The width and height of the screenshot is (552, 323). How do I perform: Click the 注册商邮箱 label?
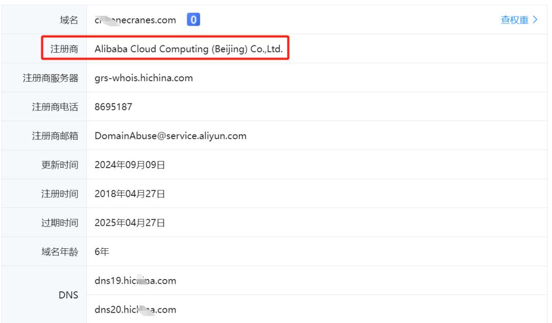(x=55, y=136)
